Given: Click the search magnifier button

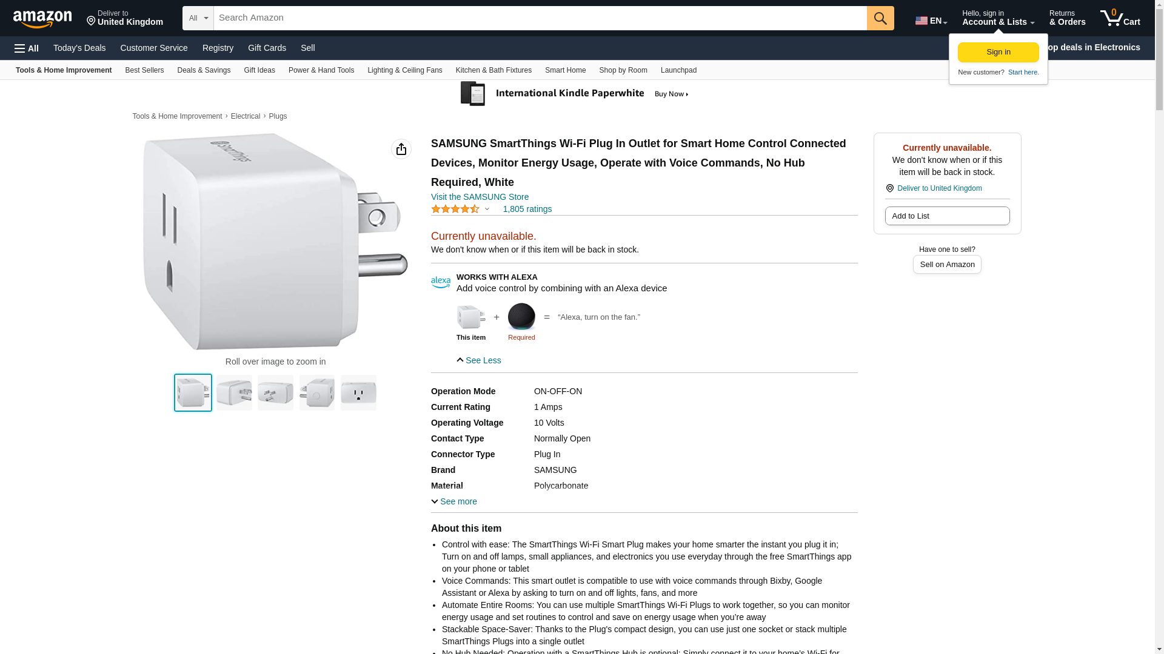Looking at the screenshot, I should (x=880, y=18).
